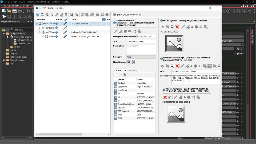Click the blue arrow in the Allegro Footprint toolbar

(185, 97)
